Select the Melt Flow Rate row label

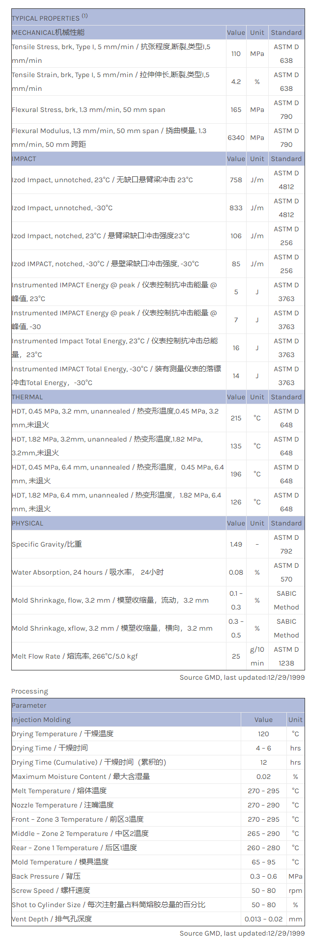[x=75, y=656]
